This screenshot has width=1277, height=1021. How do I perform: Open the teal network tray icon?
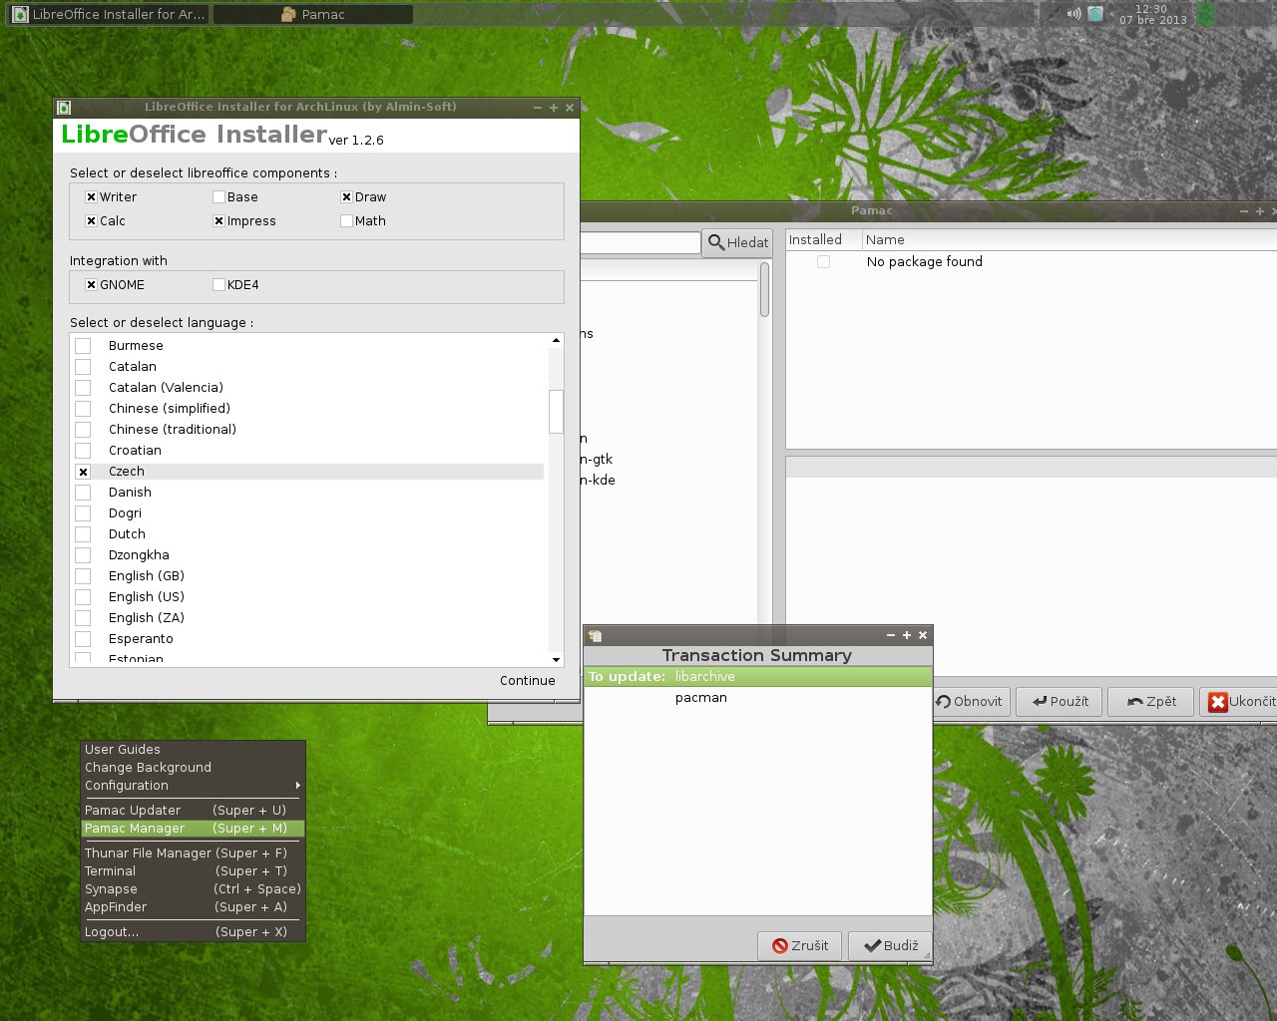coord(1095,14)
